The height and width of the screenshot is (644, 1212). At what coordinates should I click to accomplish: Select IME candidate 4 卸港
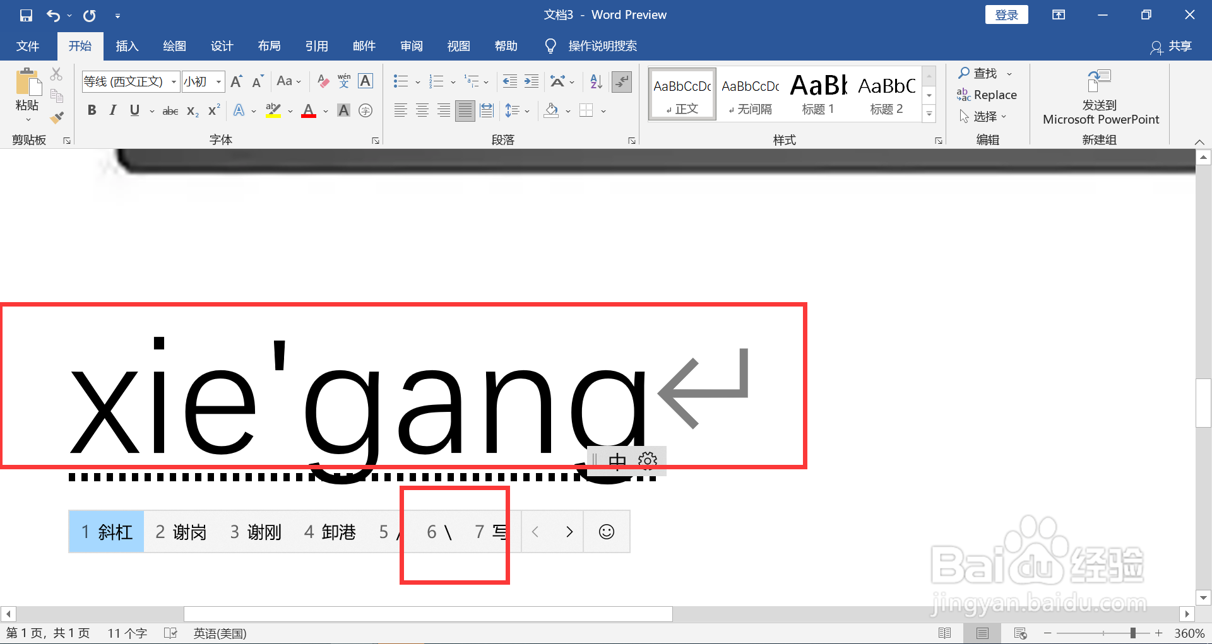click(x=330, y=532)
